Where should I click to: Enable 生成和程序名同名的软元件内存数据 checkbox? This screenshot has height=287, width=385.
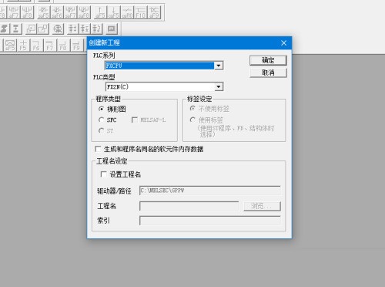[x=98, y=149]
